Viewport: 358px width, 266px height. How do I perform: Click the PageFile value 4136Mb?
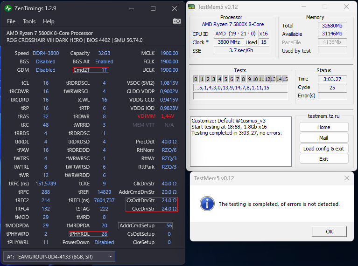click(332, 42)
